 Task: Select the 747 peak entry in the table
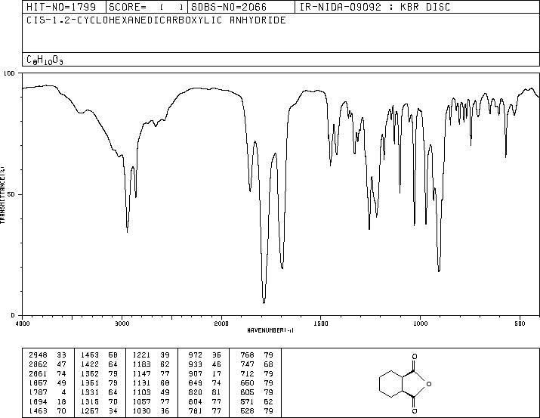257,364
